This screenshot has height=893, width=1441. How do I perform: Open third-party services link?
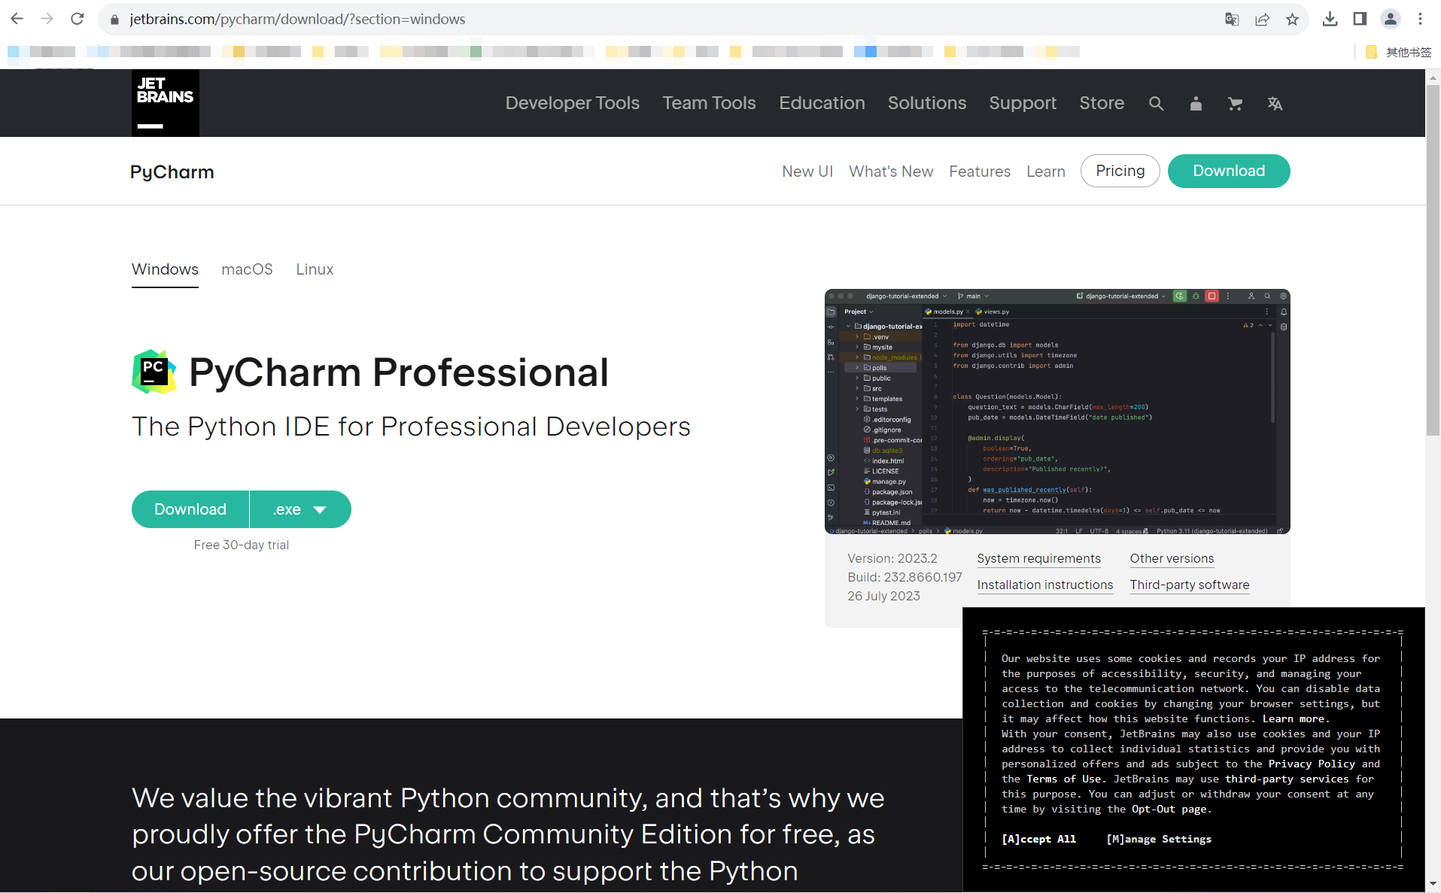(x=1285, y=779)
